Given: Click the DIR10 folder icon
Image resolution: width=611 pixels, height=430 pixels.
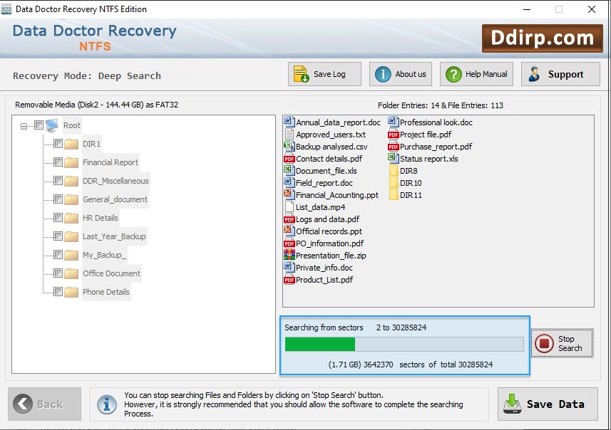Looking at the screenshot, I should point(394,182).
